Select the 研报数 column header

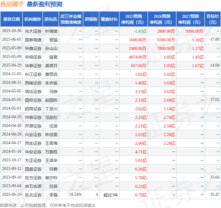(x=91, y=19)
